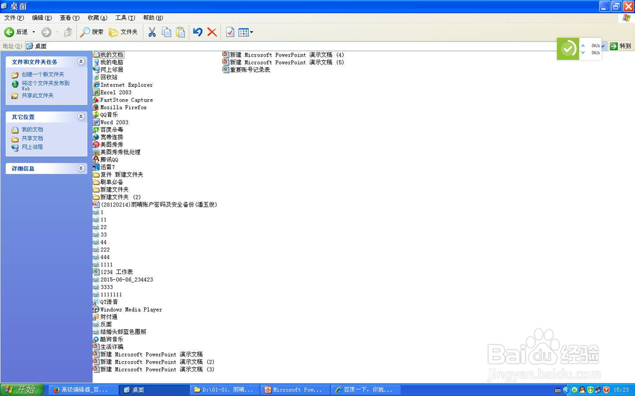Click the Properties checkmark icon
This screenshot has height=396, width=635.
230,32
